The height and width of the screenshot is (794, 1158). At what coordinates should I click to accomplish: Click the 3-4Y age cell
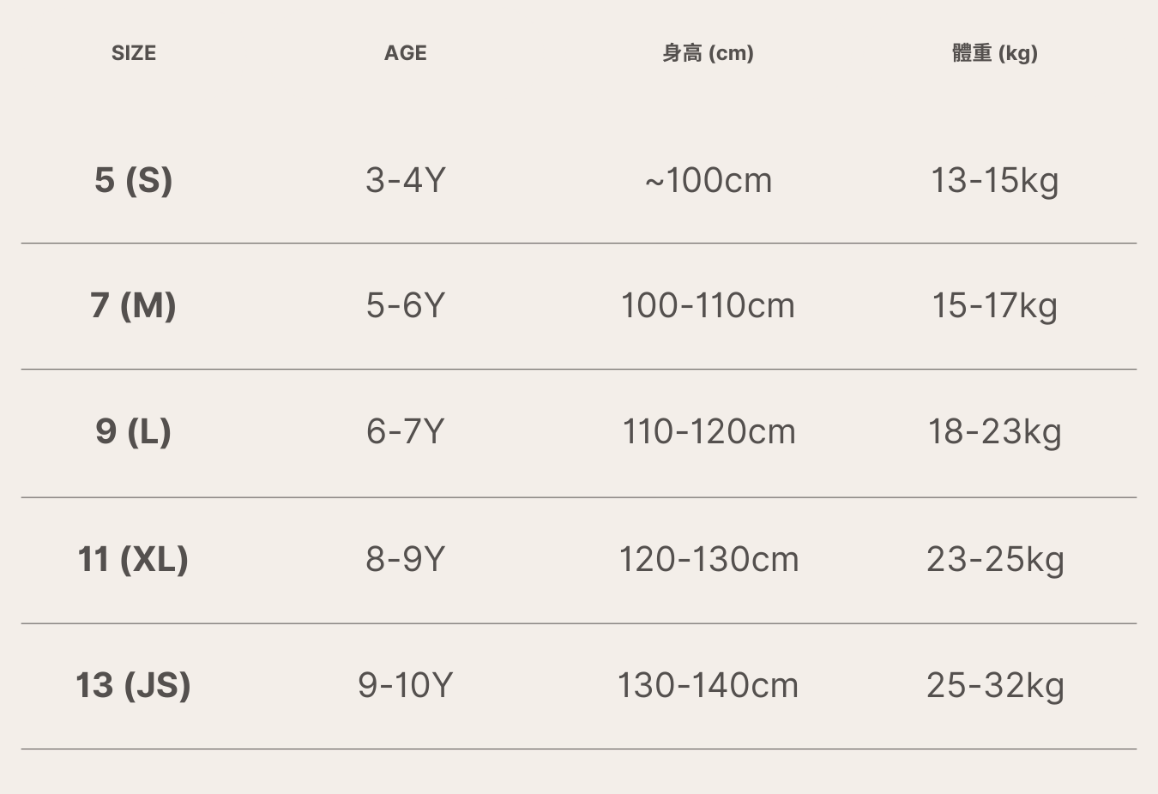(x=405, y=180)
